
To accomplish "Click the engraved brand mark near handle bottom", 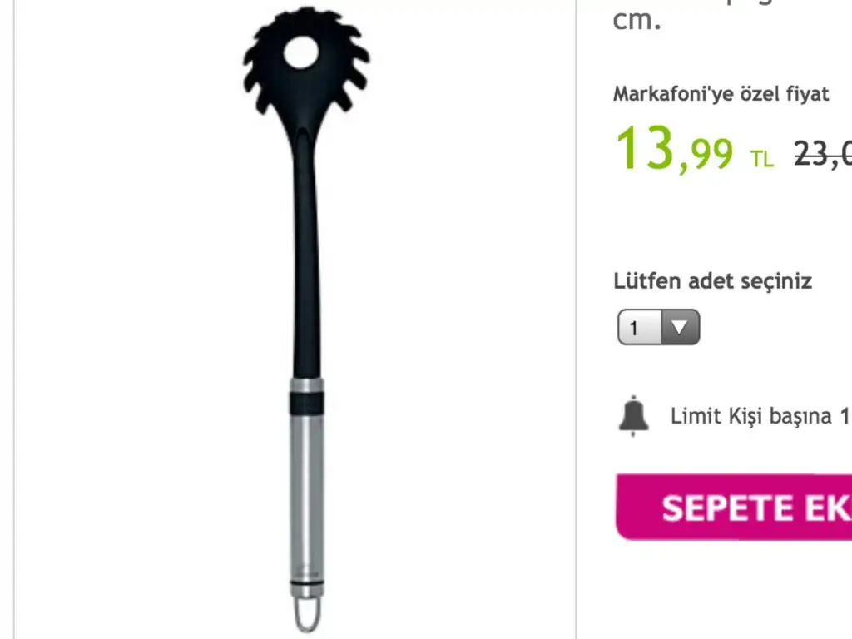I will pyautogui.click(x=307, y=572).
